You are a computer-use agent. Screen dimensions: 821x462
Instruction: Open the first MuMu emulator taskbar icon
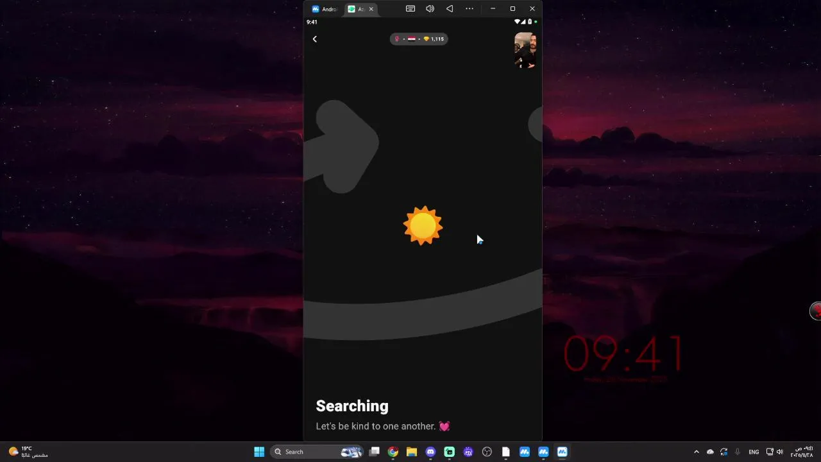[x=525, y=452]
